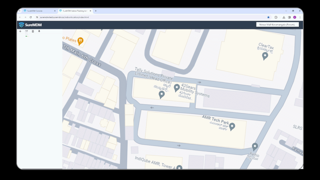Viewport: 320px width, 180px height.
Task: Switch to the SureMDM Console tab
Action: tap(40, 11)
